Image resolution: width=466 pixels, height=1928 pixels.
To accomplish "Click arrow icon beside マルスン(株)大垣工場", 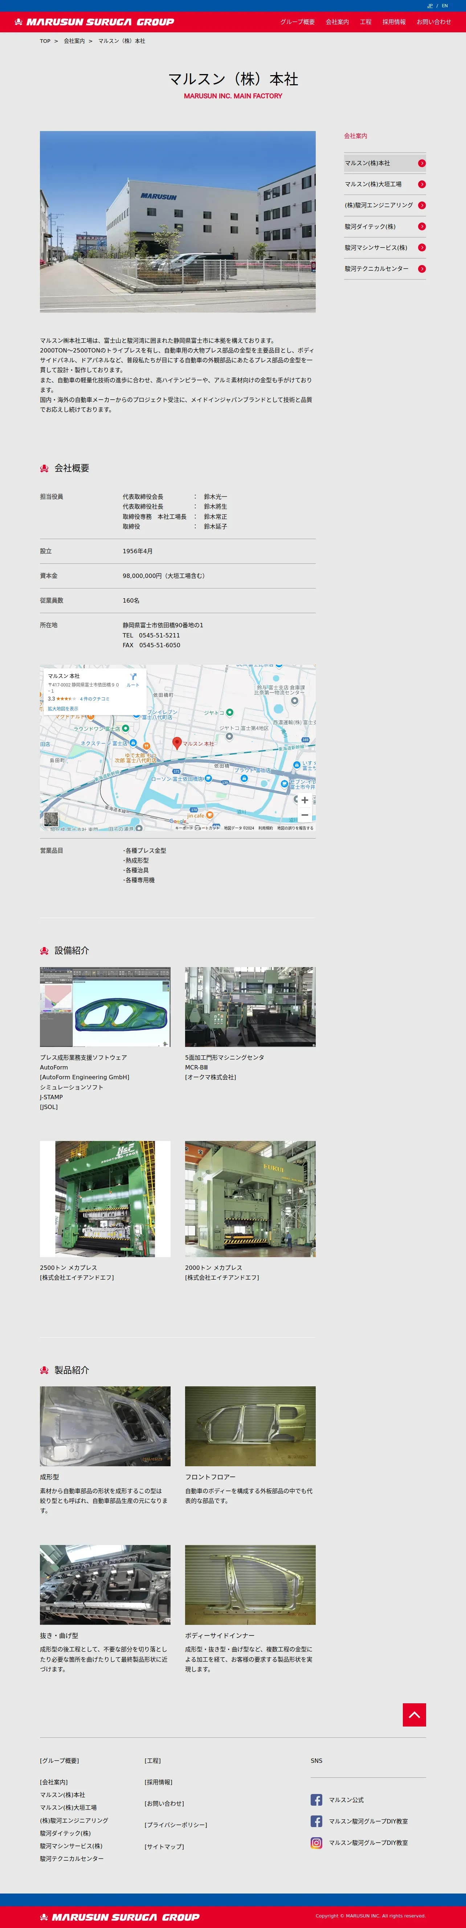I will click(422, 184).
